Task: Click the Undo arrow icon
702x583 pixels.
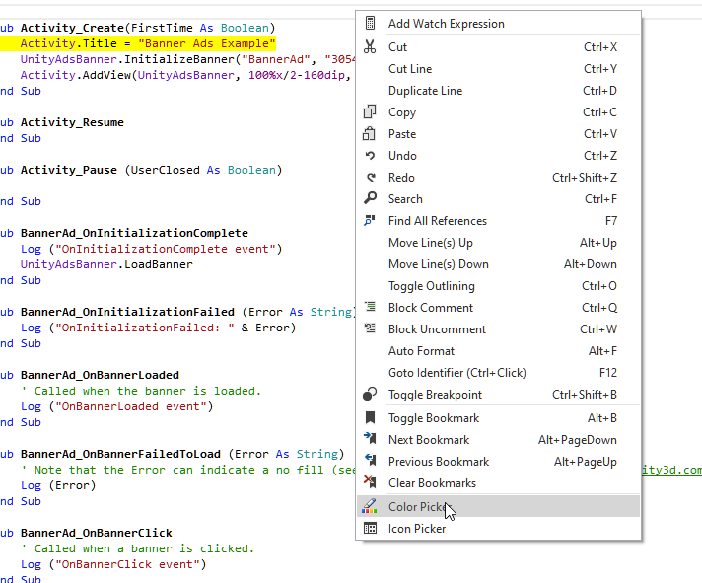Action: pyautogui.click(x=370, y=156)
